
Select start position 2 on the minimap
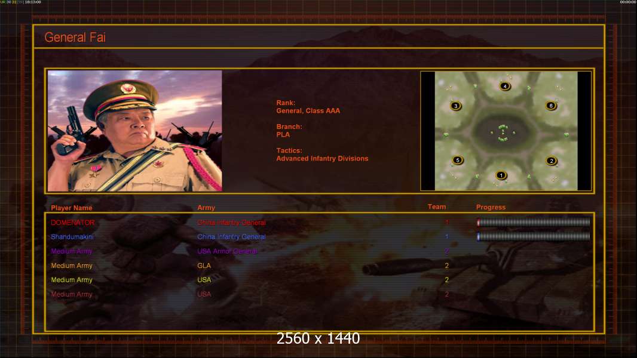click(552, 161)
